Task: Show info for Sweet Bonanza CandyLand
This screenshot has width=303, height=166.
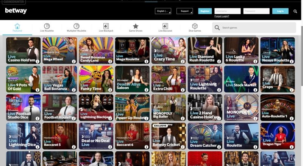Action: coord(110,61)
